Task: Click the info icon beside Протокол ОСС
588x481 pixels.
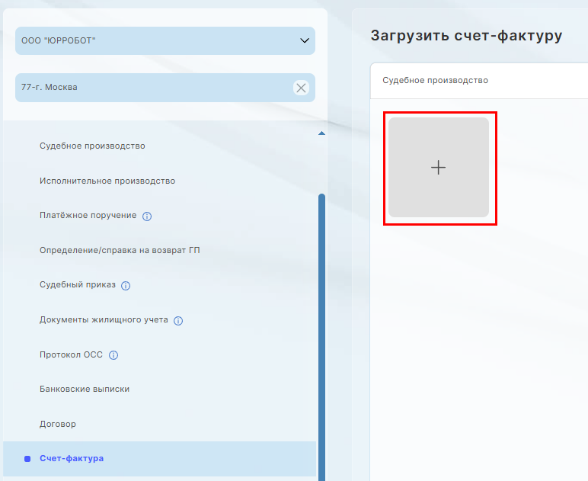Action: pos(113,355)
